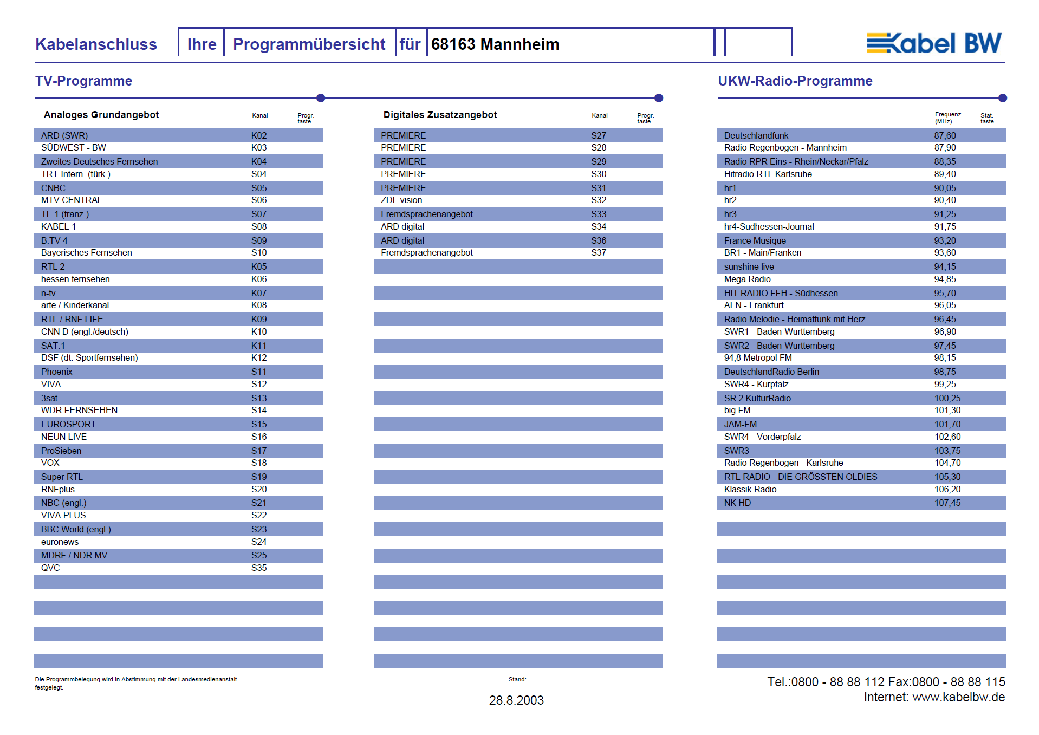Click the Analoges Grundangebot column header

coord(101,115)
